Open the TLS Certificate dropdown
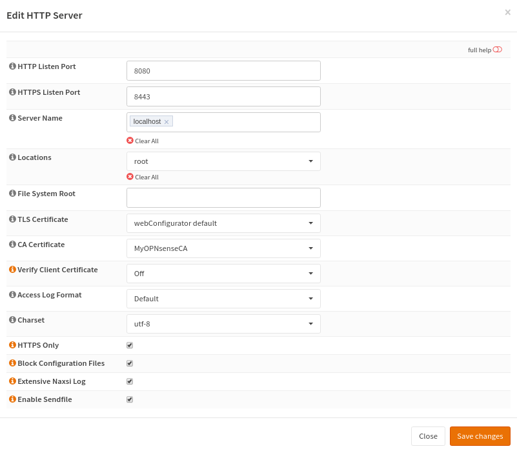 click(x=312, y=223)
